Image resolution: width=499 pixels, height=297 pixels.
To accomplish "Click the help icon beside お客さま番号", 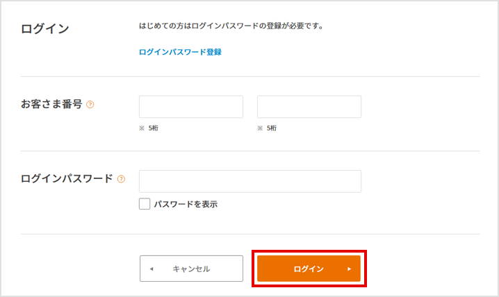I will 90,105.
